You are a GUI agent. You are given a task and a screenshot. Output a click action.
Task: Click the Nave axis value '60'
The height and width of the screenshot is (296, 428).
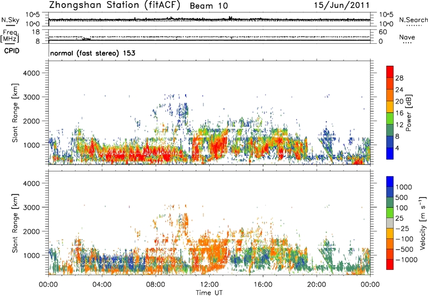pos(383,32)
